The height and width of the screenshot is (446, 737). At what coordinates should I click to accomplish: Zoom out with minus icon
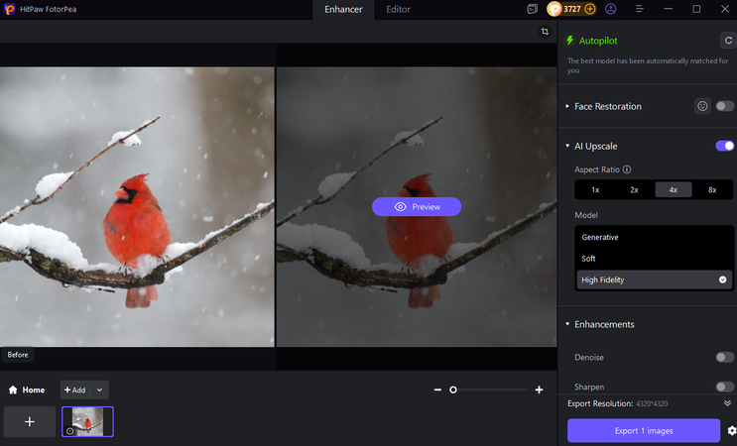(437, 390)
